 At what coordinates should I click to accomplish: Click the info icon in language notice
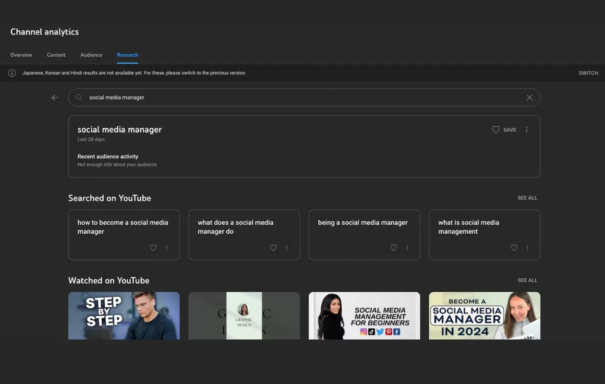pos(12,73)
